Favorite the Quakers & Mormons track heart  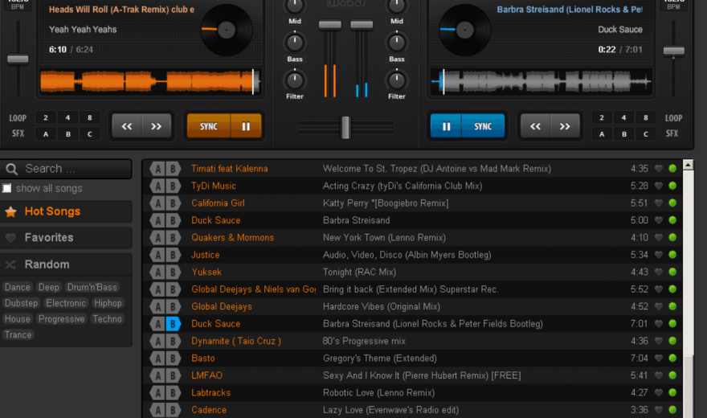click(658, 237)
